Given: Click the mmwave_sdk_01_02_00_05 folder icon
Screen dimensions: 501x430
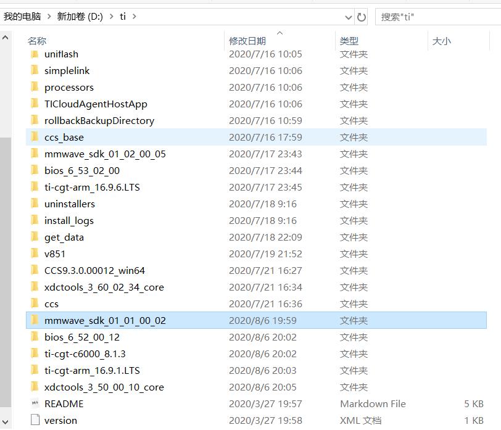Looking at the screenshot, I should click(x=35, y=154).
